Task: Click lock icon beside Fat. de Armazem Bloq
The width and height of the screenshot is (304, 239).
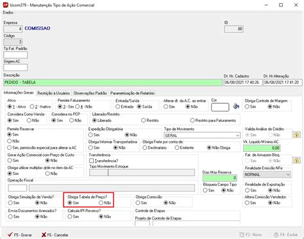Action: coord(296,161)
